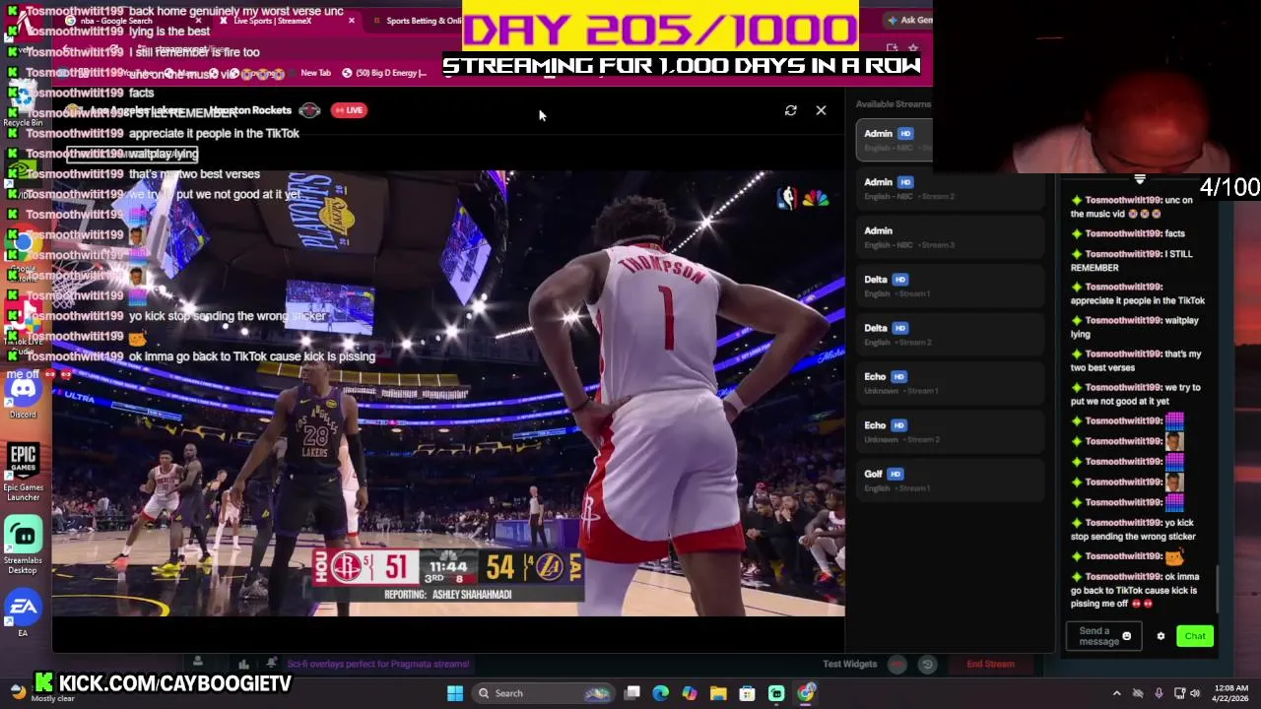
Task: Choose Delta English Stream 2
Action: (950, 334)
